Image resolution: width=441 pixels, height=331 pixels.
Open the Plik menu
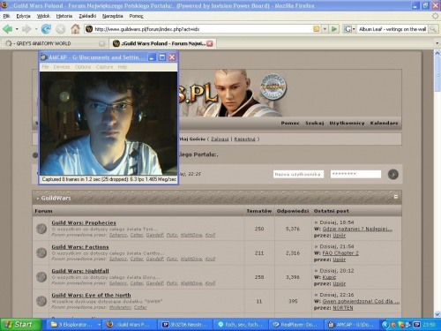[6, 16]
